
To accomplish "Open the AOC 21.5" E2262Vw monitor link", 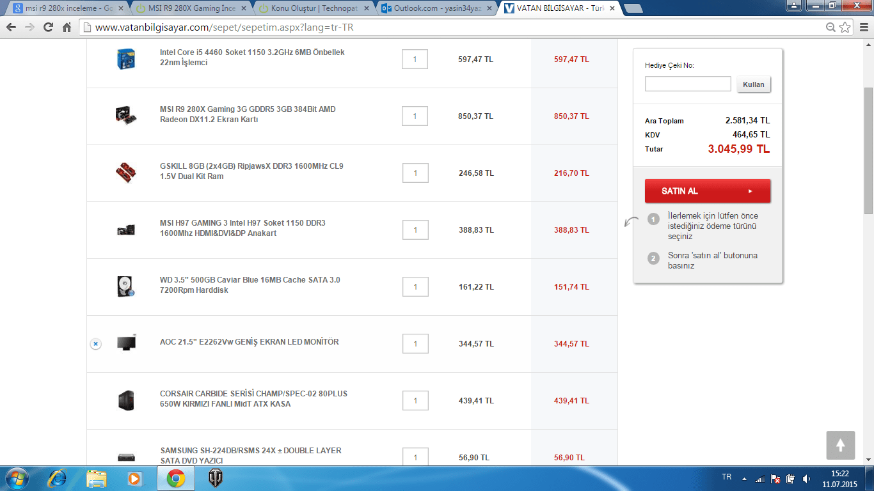I will [250, 342].
